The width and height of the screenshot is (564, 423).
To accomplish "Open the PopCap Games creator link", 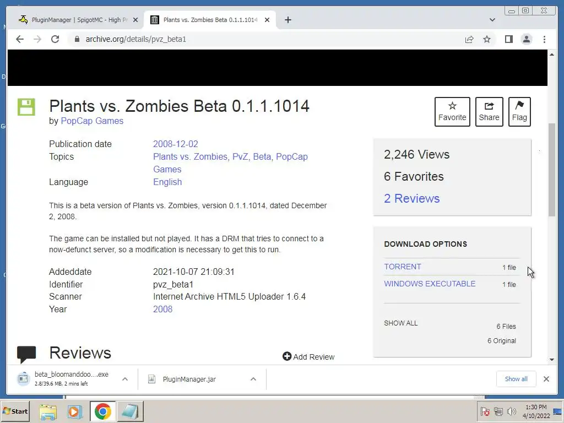I will pyautogui.click(x=92, y=121).
